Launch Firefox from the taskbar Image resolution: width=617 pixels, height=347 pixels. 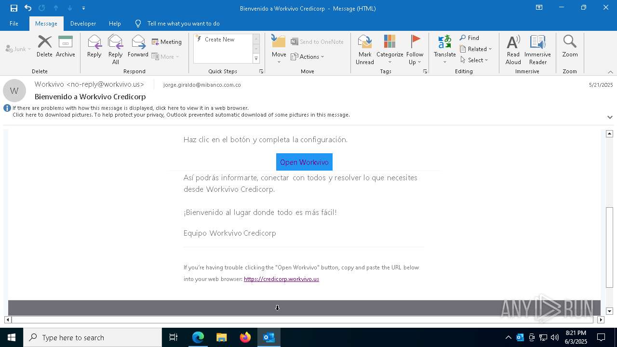[x=245, y=337]
